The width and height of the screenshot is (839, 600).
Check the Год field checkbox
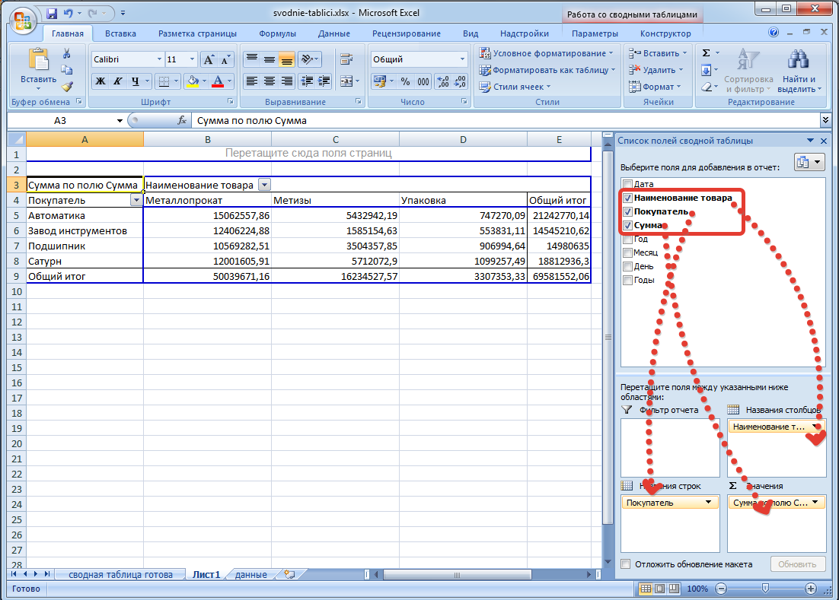[627, 239]
